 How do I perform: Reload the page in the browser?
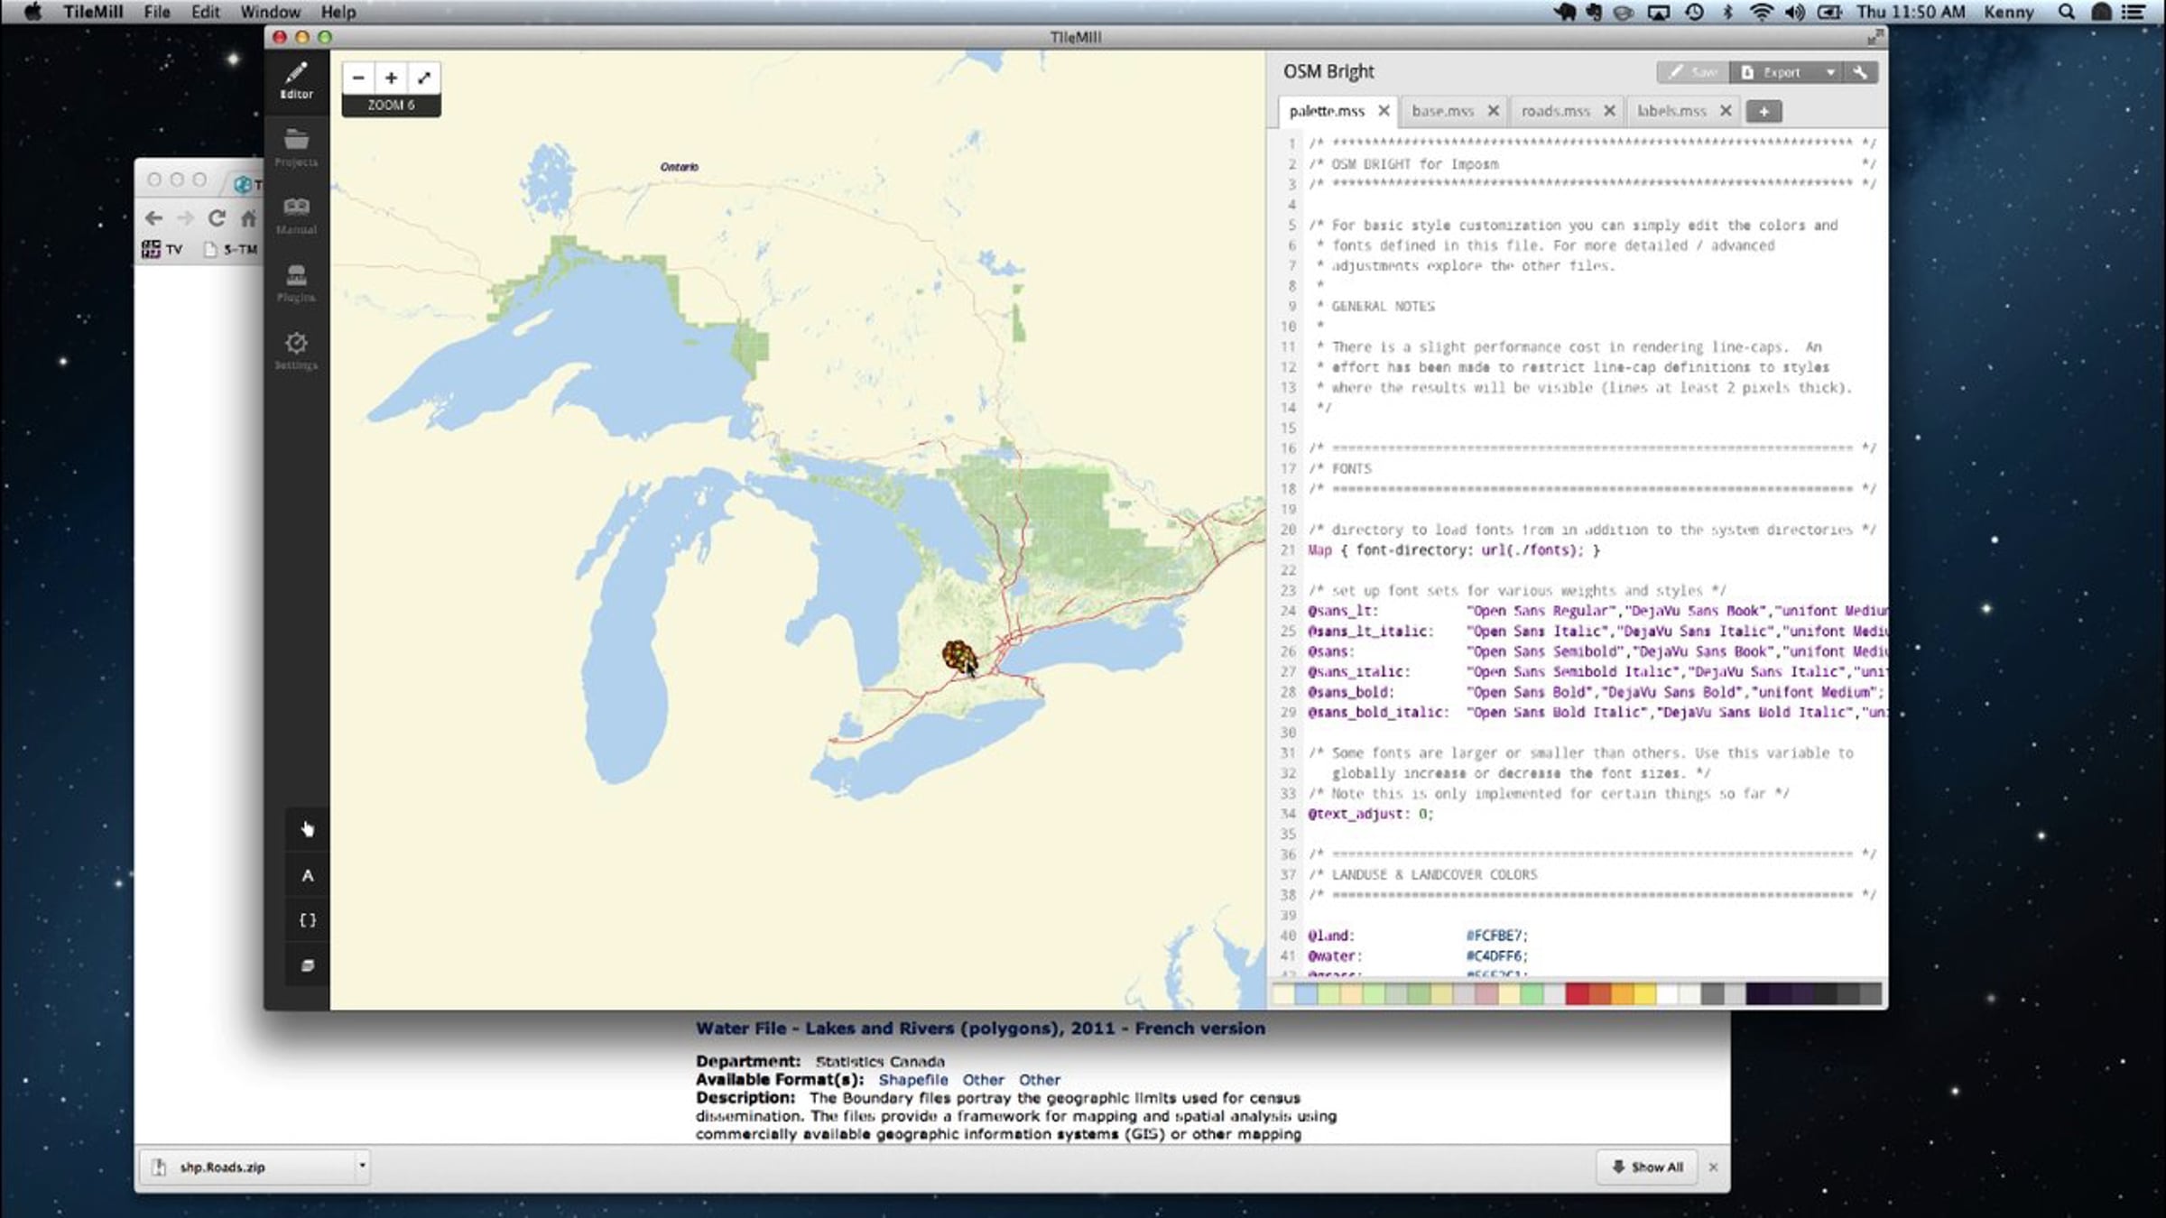pos(217,218)
